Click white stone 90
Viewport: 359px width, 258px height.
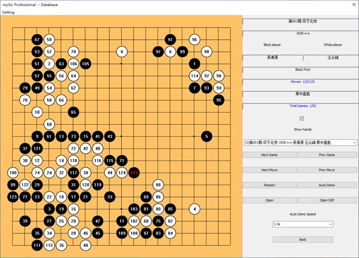[206, 52]
